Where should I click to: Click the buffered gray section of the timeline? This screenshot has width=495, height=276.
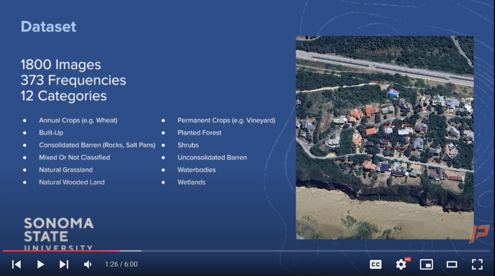point(131,250)
